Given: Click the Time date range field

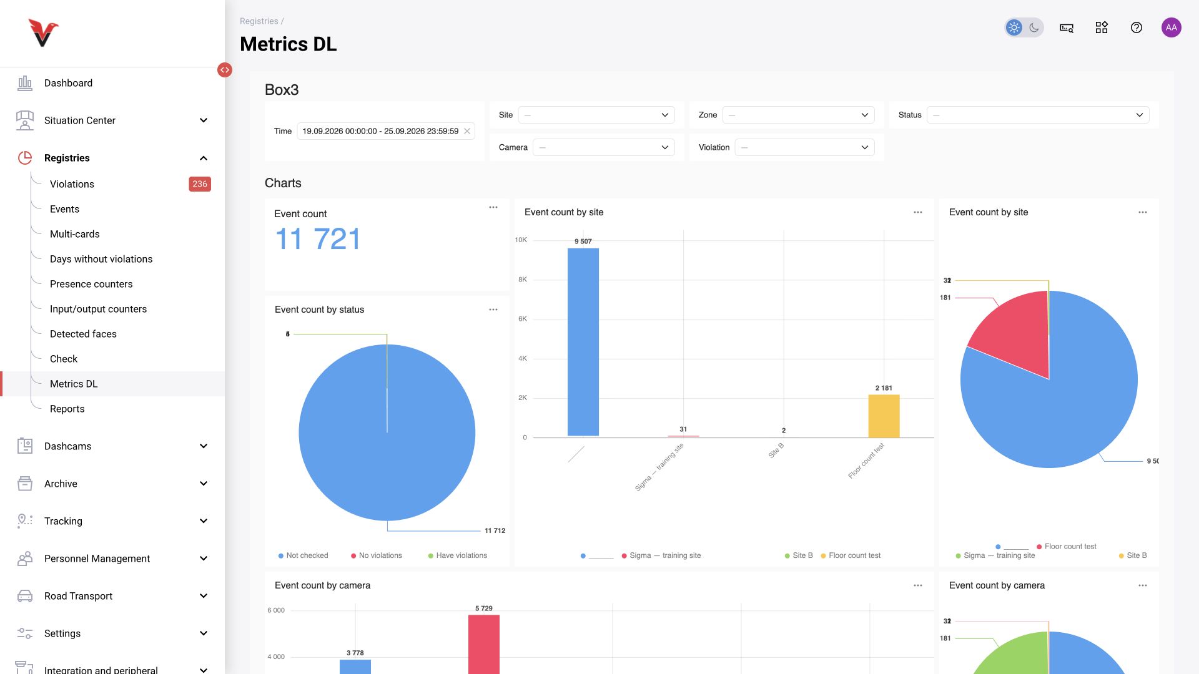Looking at the screenshot, I should click(x=386, y=131).
